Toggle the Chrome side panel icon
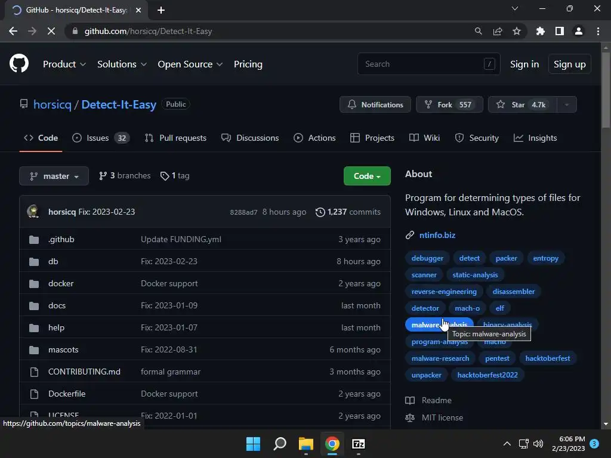The image size is (611, 458). click(560, 31)
